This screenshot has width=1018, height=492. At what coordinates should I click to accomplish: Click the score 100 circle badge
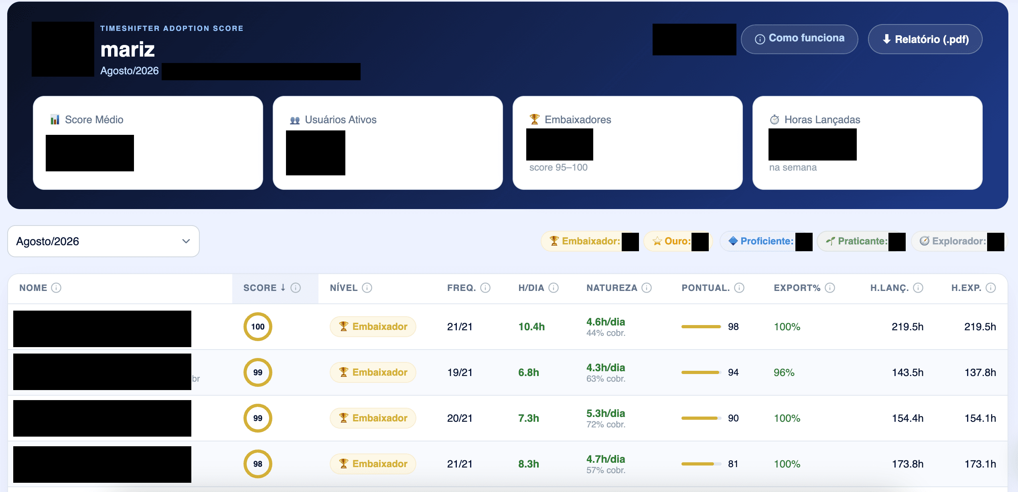click(258, 327)
